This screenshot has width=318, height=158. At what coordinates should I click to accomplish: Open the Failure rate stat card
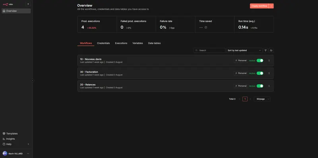pyautogui.click(x=175, y=25)
